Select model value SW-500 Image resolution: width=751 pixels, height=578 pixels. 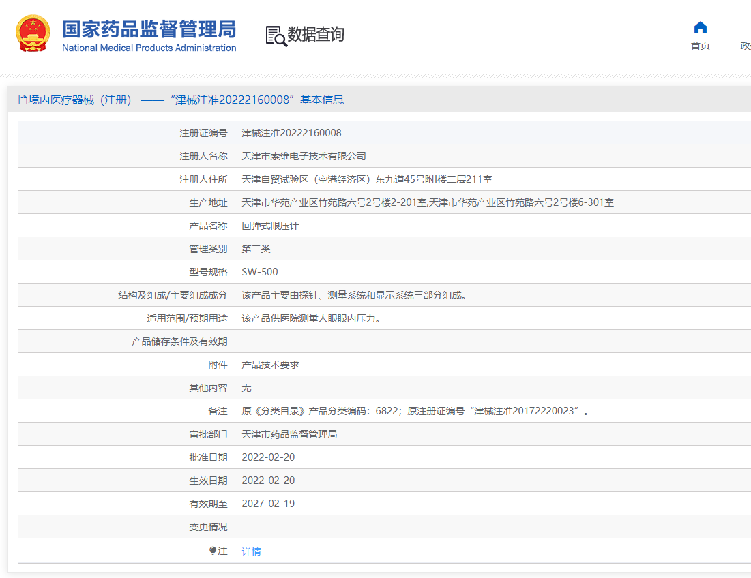260,272
